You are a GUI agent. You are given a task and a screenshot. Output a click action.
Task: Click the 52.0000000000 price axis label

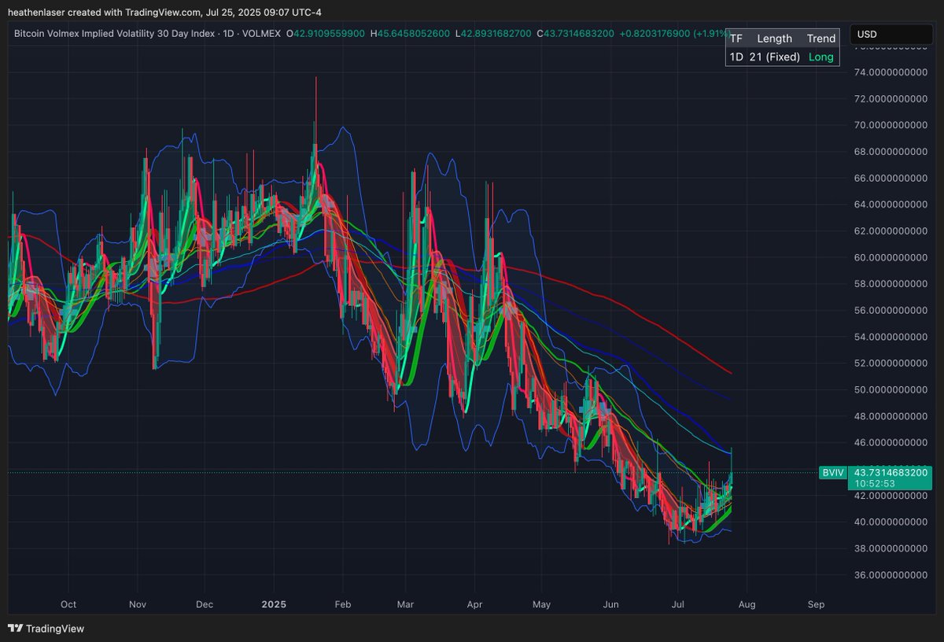coord(891,363)
